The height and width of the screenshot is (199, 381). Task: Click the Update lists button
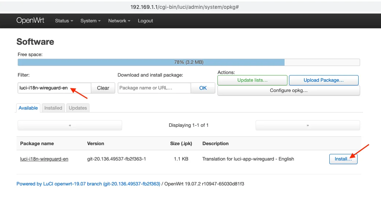click(252, 80)
